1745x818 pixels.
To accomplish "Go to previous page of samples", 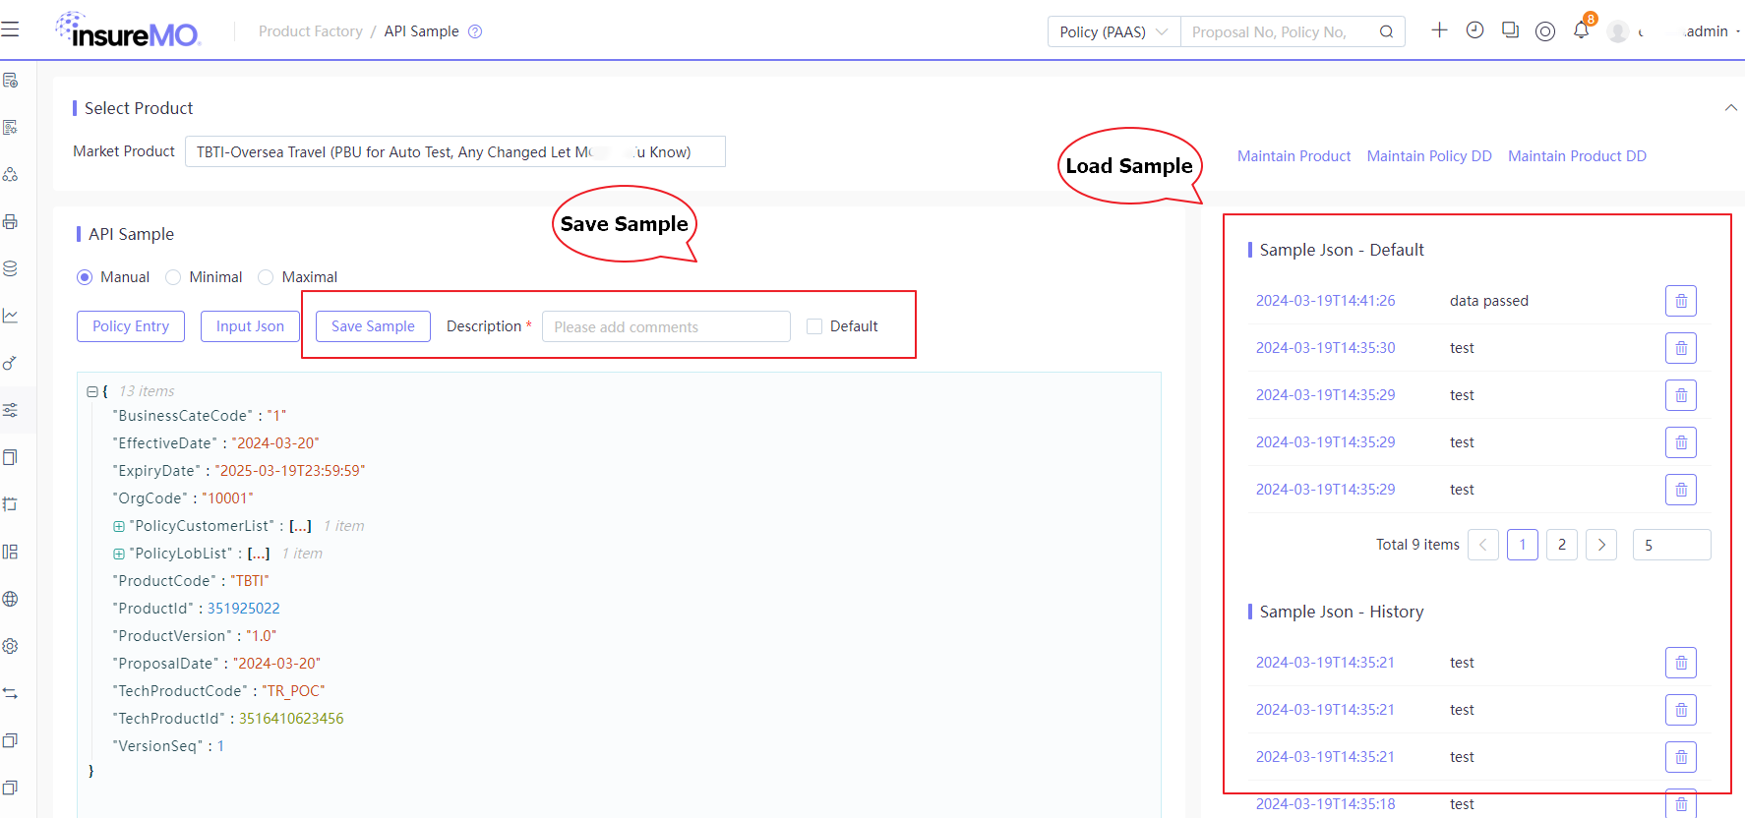I will pyautogui.click(x=1483, y=545).
